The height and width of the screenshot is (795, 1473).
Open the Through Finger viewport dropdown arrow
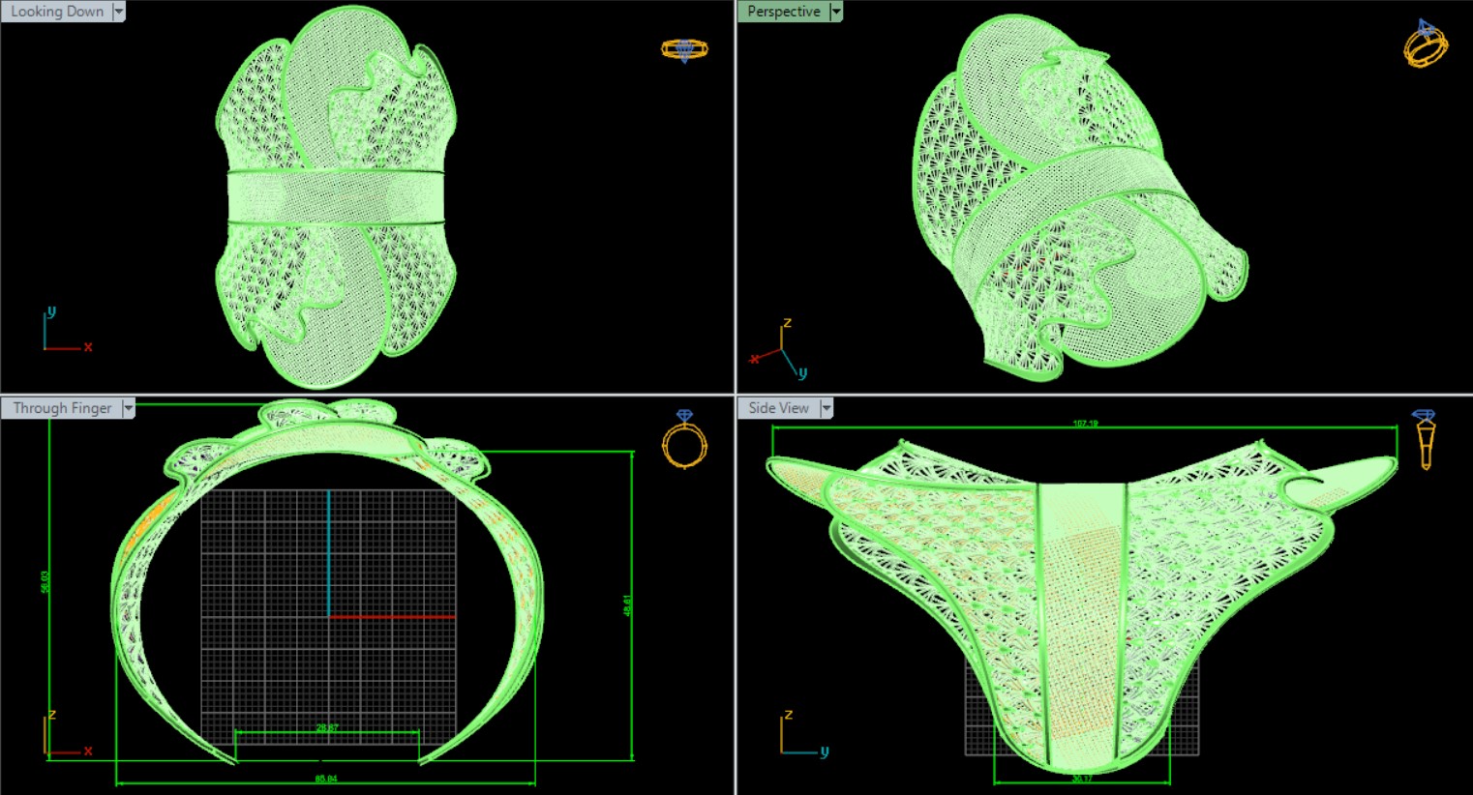click(128, 408)
